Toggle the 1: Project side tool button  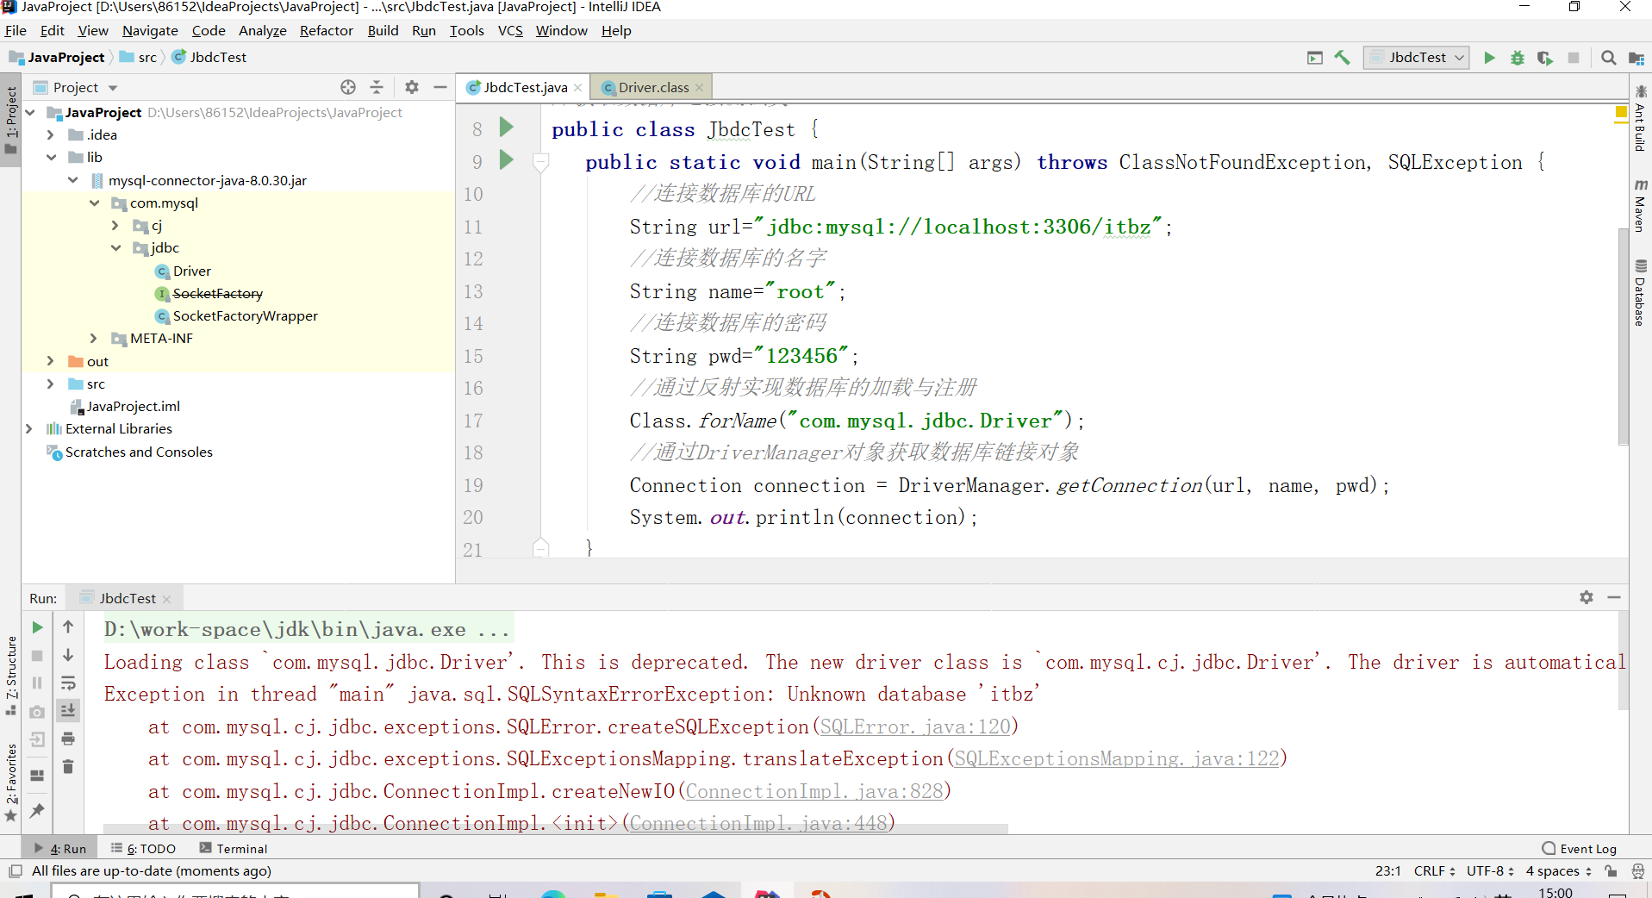pyautogui.click(x=11, y=121)
